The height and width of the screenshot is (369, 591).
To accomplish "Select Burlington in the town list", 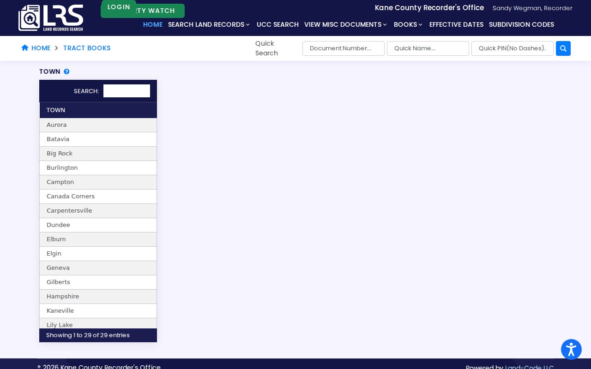I will coord(98,168).
